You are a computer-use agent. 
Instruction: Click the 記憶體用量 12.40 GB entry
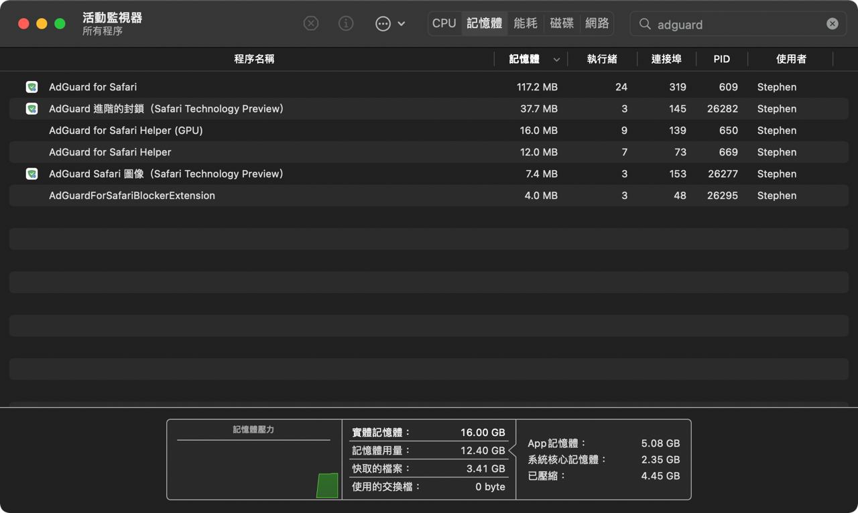[429, 451]
